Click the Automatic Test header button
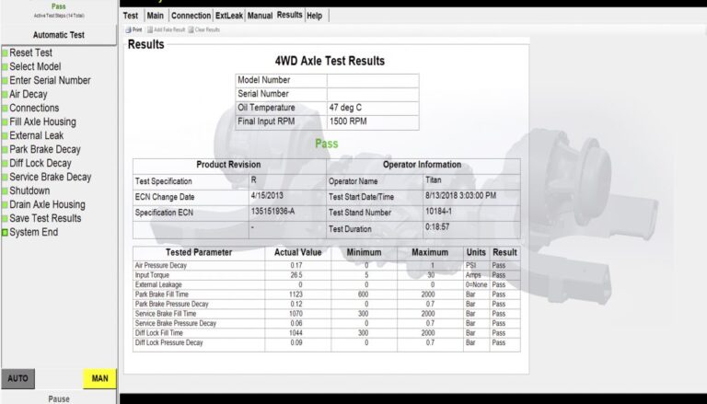 pos(59,35)
